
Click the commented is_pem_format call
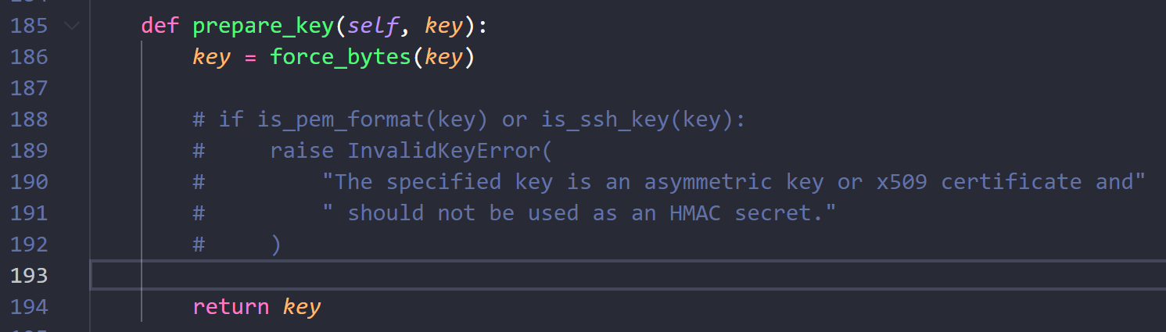click(373, 120)
